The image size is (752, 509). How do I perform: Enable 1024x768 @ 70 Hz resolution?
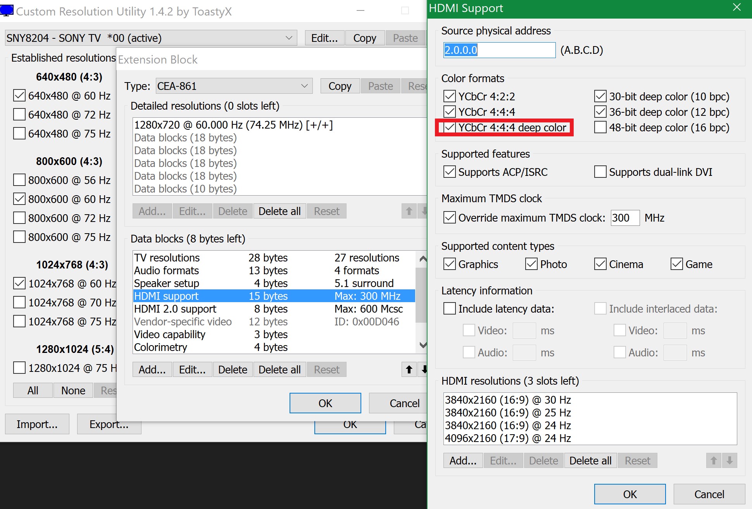[19, 302]
